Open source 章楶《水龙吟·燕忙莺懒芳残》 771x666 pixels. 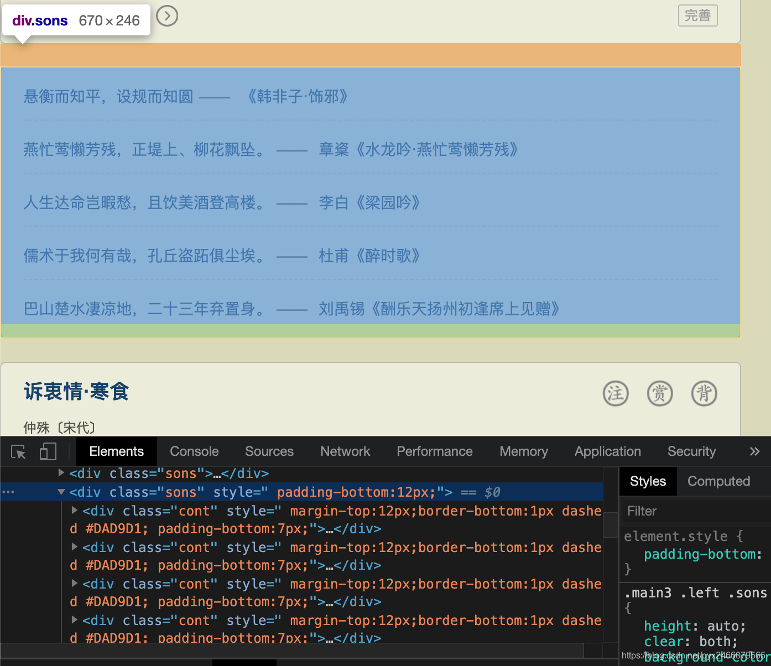point(420,150)
